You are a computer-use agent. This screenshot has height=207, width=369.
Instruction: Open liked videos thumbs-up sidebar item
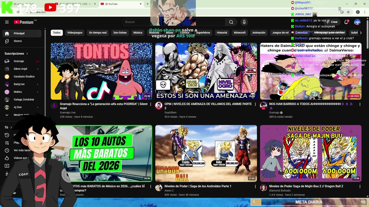[x=7, y=158]
